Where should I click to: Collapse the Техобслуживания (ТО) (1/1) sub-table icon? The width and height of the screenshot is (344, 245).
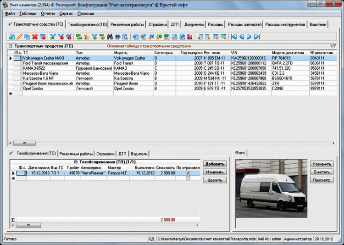(x=76, y=162)
